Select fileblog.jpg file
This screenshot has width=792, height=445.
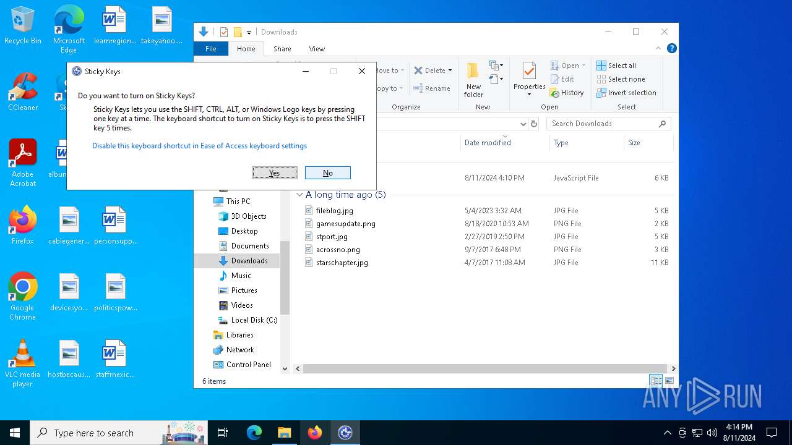pyautogui.click(x=334, y=211)
